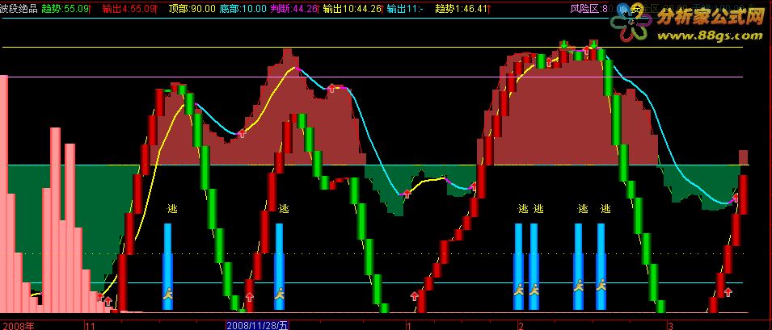Screen dimensions: 772x330
Task: Click the right green down arrow at the chart top
Action: (x=594, y=44)
